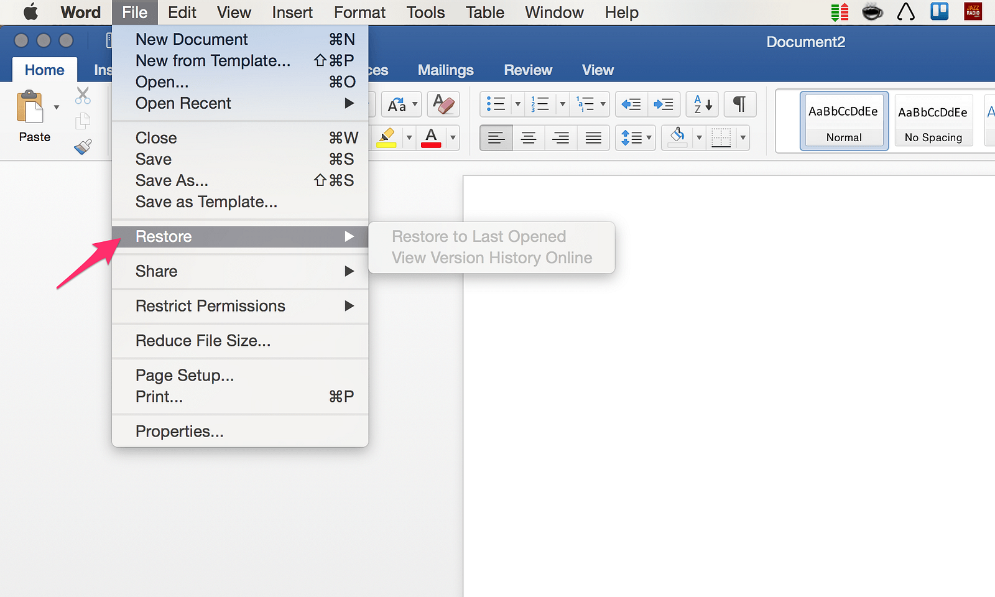Viewport: 995px width, 597px height.
Task: Click the borders icon
Action: 721,137
